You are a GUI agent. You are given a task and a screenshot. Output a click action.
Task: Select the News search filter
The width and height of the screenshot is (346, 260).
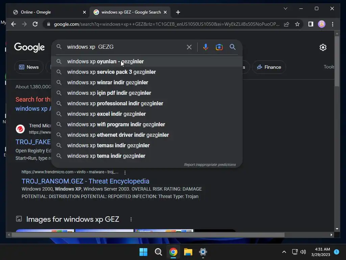29,67
